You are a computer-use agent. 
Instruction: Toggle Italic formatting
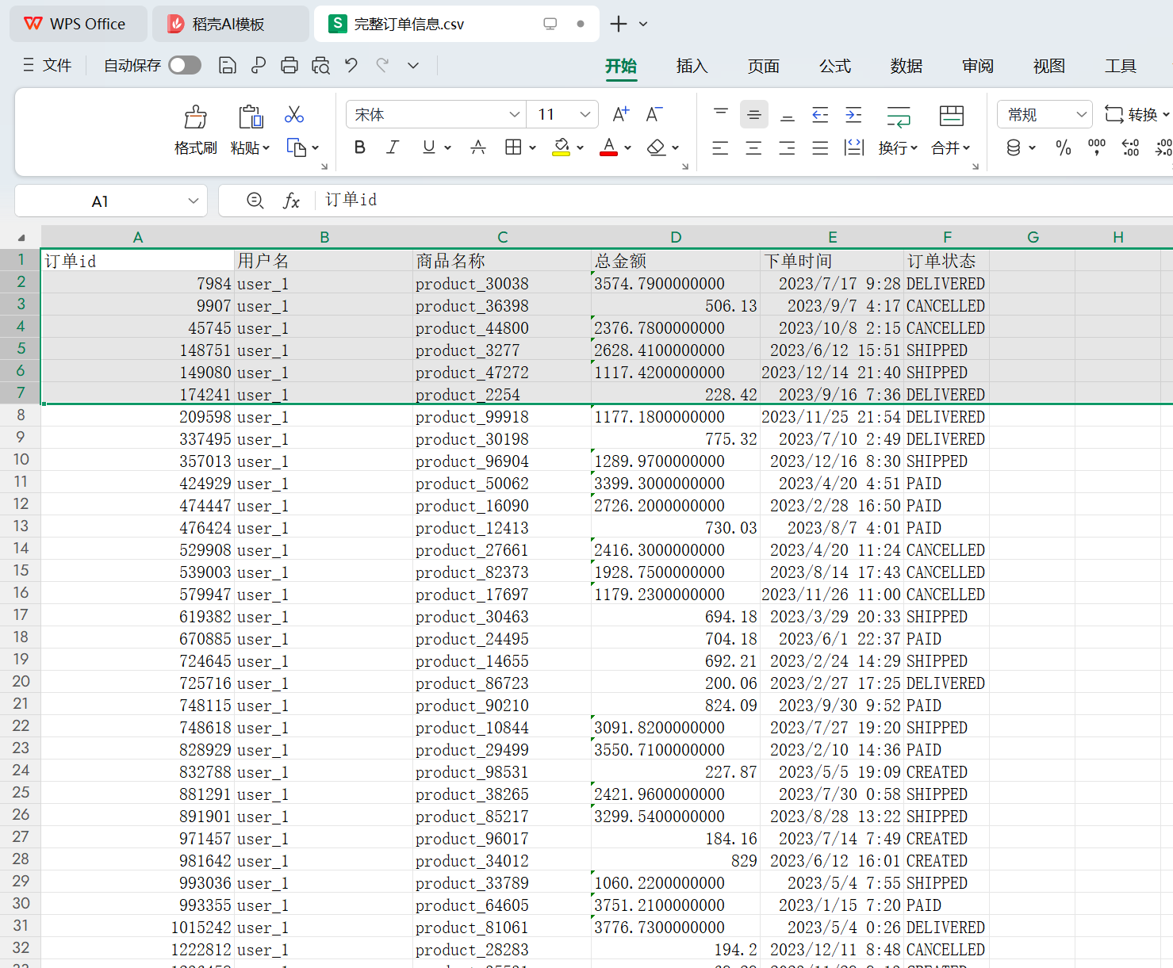click(393, 147)
